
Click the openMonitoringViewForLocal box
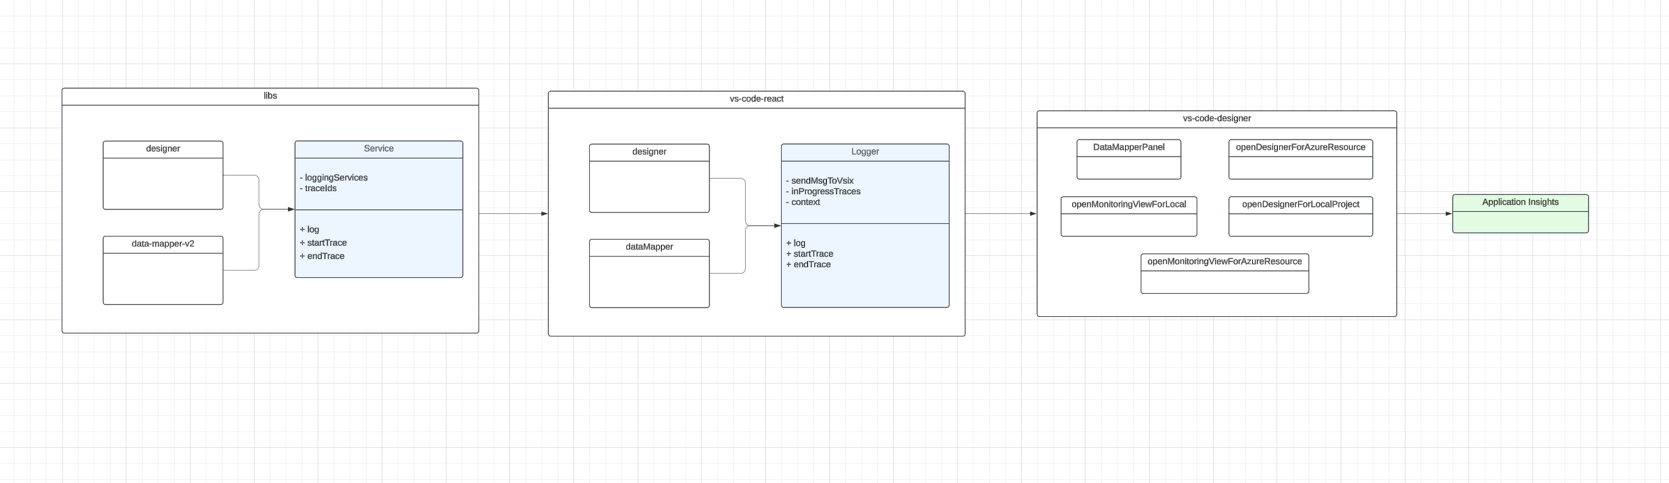pyautogui.click(x=1129, y=216)
